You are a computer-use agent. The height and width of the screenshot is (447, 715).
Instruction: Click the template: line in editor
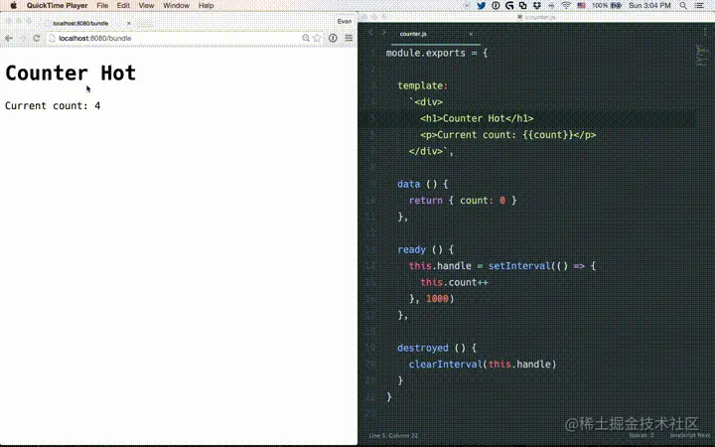[423, 85]
